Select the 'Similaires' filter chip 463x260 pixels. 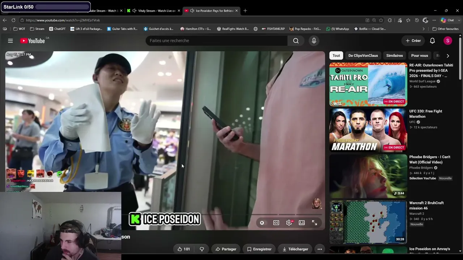[x=394, y=56]
